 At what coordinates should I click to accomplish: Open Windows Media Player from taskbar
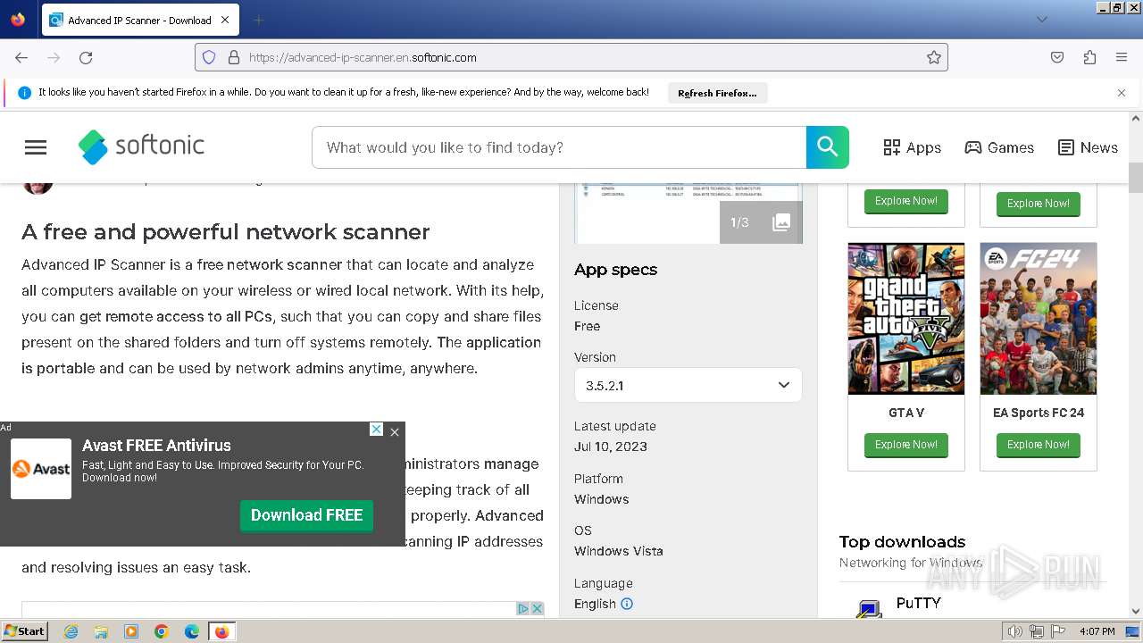(131, 631)
